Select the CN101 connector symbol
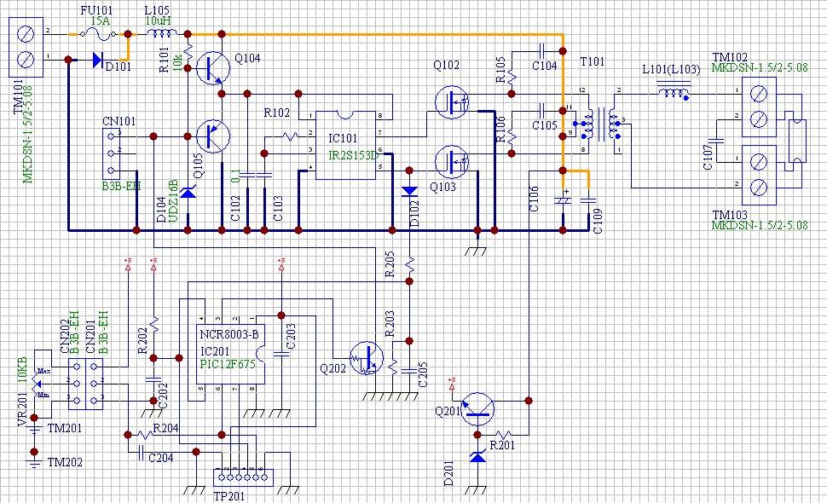 coord(111,153)
